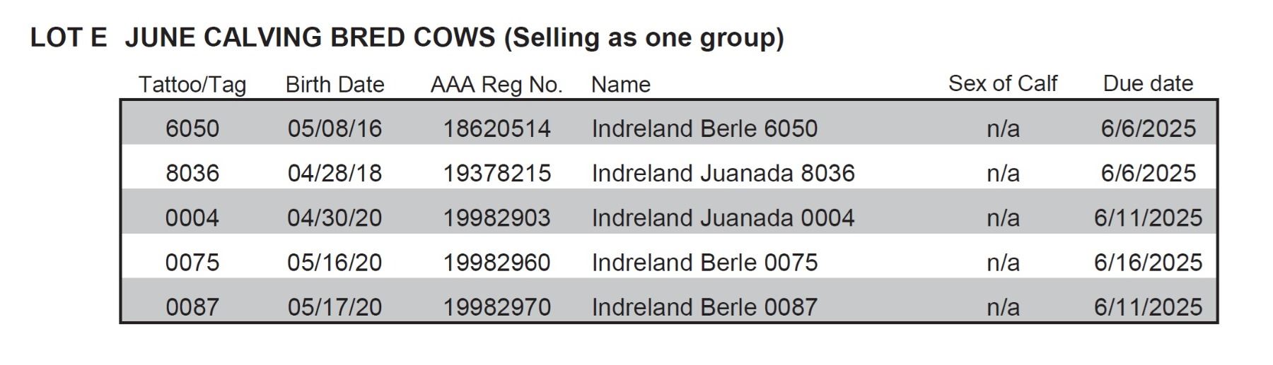Click registration number 18620514
1273x365 pixels.
pyautogui.click(x=496, y=128)
